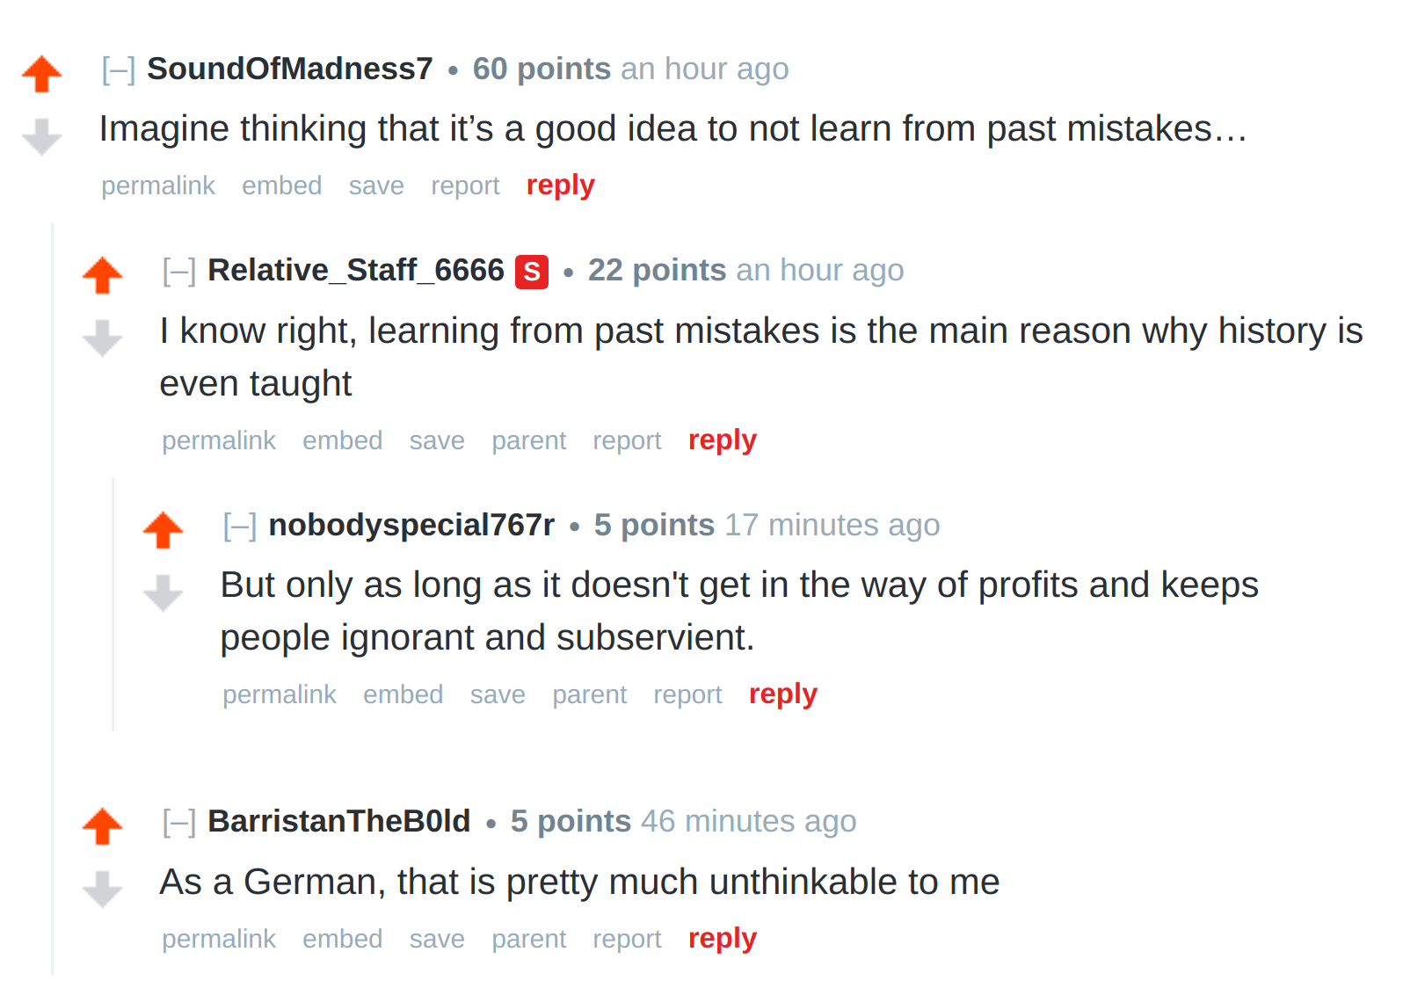This screenshot has height=988, width=1403.
Task: Collapse SoundOfMadness7's comment thread
Action: (119, 69)
